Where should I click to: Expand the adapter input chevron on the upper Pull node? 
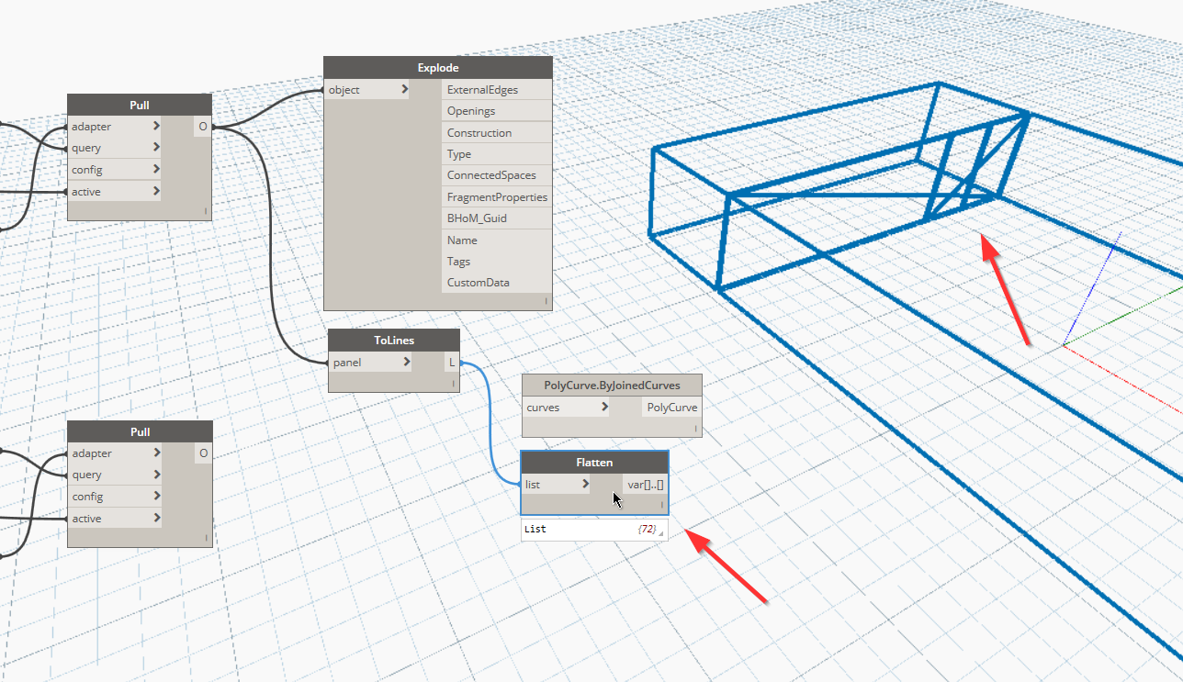tap(154, 126)
